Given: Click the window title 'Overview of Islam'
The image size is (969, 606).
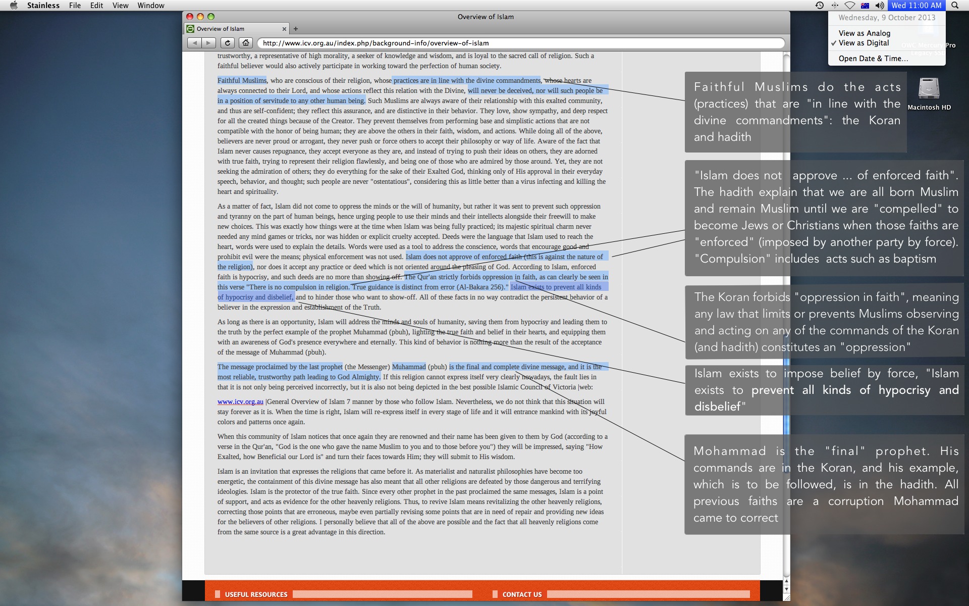Looking at the screenshot, I should click(486, 17).
